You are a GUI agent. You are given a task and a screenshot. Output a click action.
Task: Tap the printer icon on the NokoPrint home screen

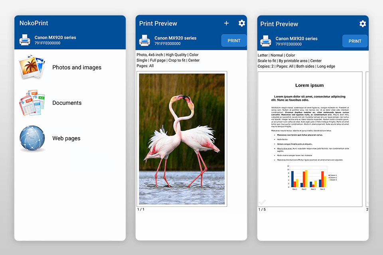pos(24,40)
